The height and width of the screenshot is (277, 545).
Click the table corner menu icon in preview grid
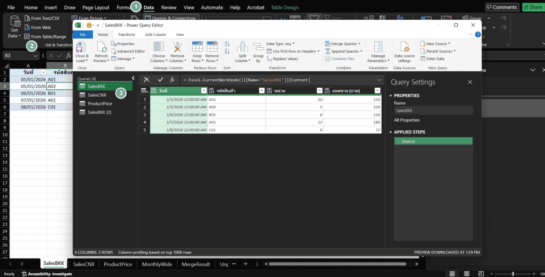click(x=144, y=90)
